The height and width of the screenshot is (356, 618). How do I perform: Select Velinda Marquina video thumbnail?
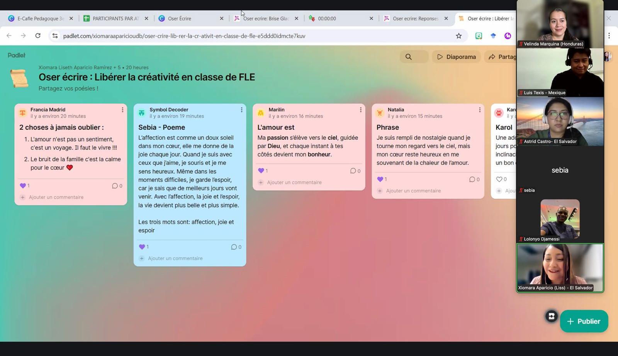click(x=560, y=24)
